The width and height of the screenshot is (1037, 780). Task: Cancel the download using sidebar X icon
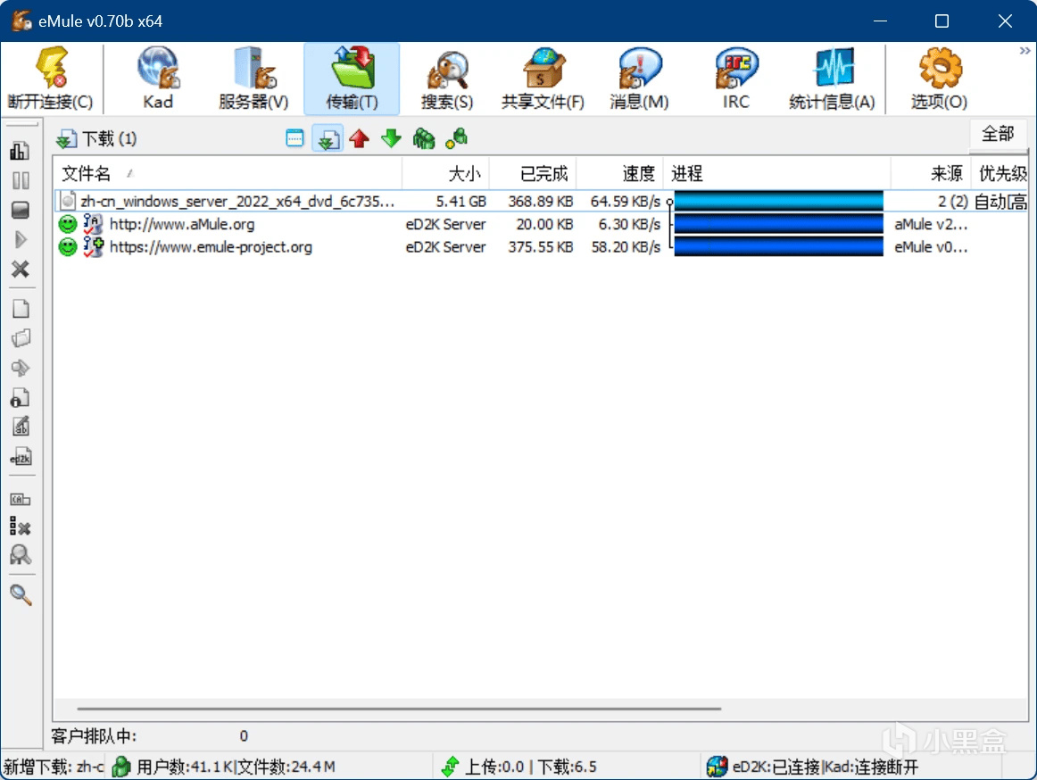[21, 269]
